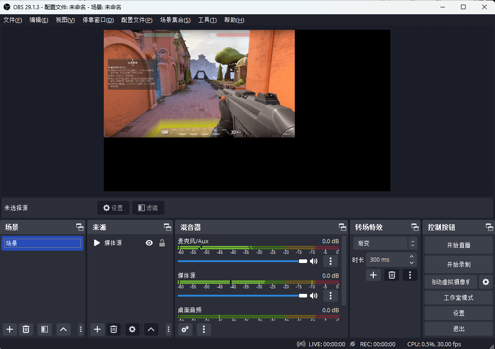
Task: Start the virtual camera button
Action: click(x=451, y=282)
